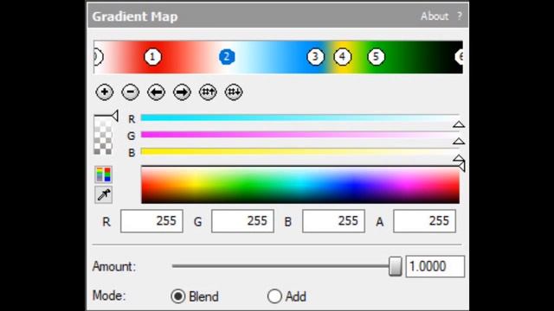Image resolution: width=554 pixels, height=311 pixels.
Task: Activate the eyedropper color picker tool
Action: coord(104,194)
